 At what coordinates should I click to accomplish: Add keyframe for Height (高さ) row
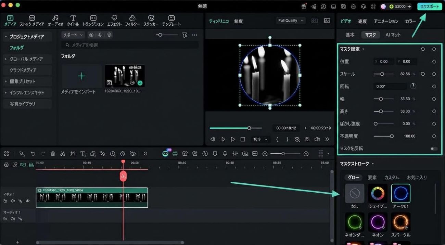(x=434, y=111)
